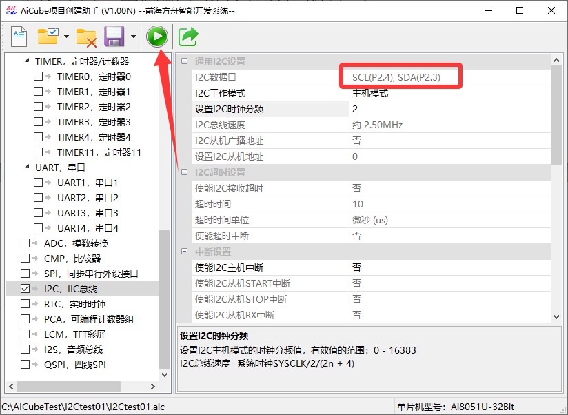
Task: Enable the RTC 实时时钟 checkbox
Action: pos(25,304)
